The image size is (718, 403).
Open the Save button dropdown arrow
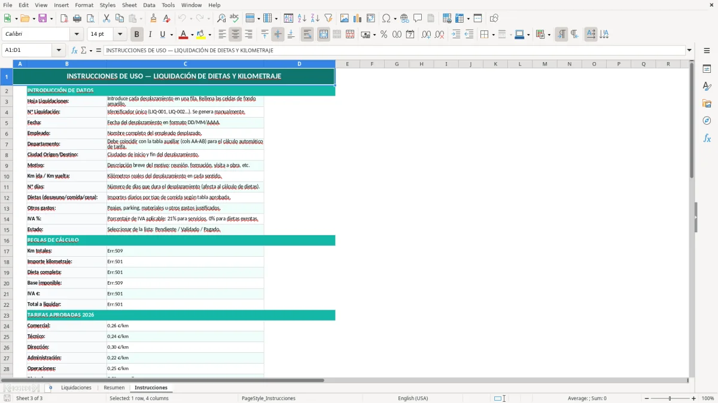pyautogui.click(x=51, y=19)
